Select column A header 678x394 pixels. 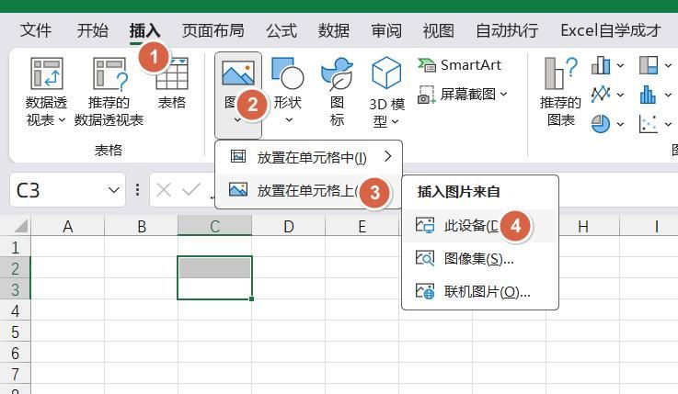pos(68,226)
